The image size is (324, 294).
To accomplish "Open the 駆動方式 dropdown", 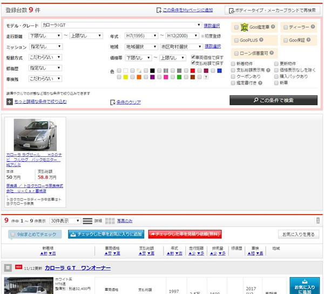I will pos(45,57).
